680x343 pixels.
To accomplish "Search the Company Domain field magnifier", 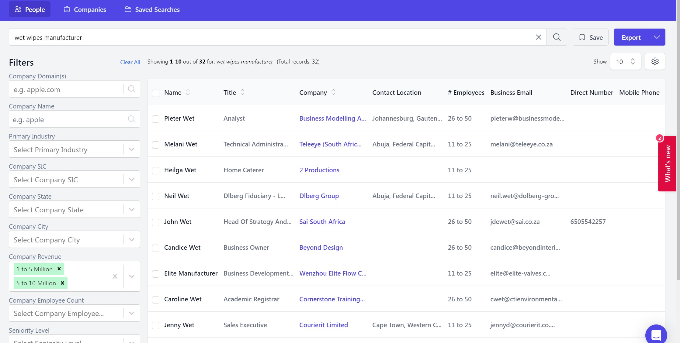I will coord(132,89).
